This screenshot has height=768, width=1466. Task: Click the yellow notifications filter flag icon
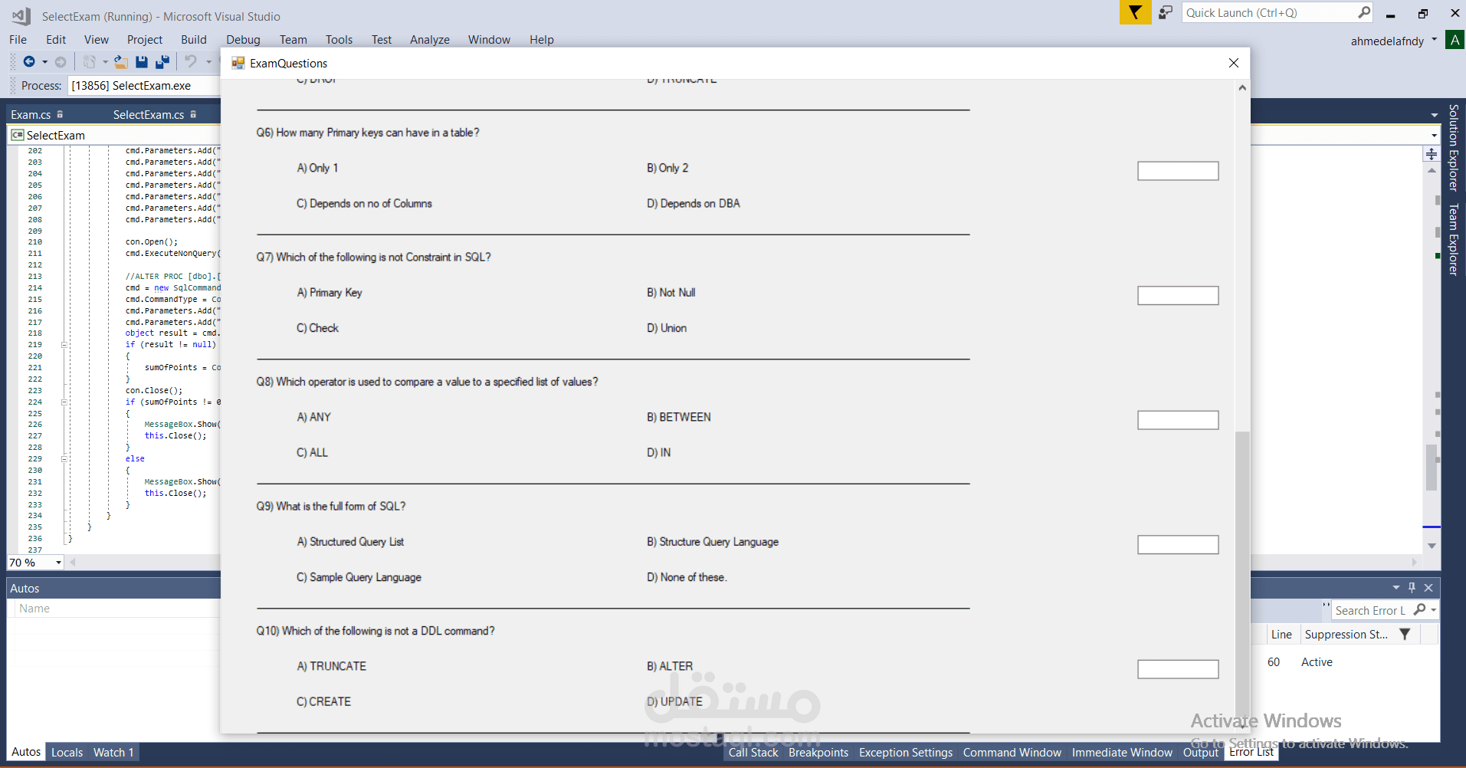1135,12
